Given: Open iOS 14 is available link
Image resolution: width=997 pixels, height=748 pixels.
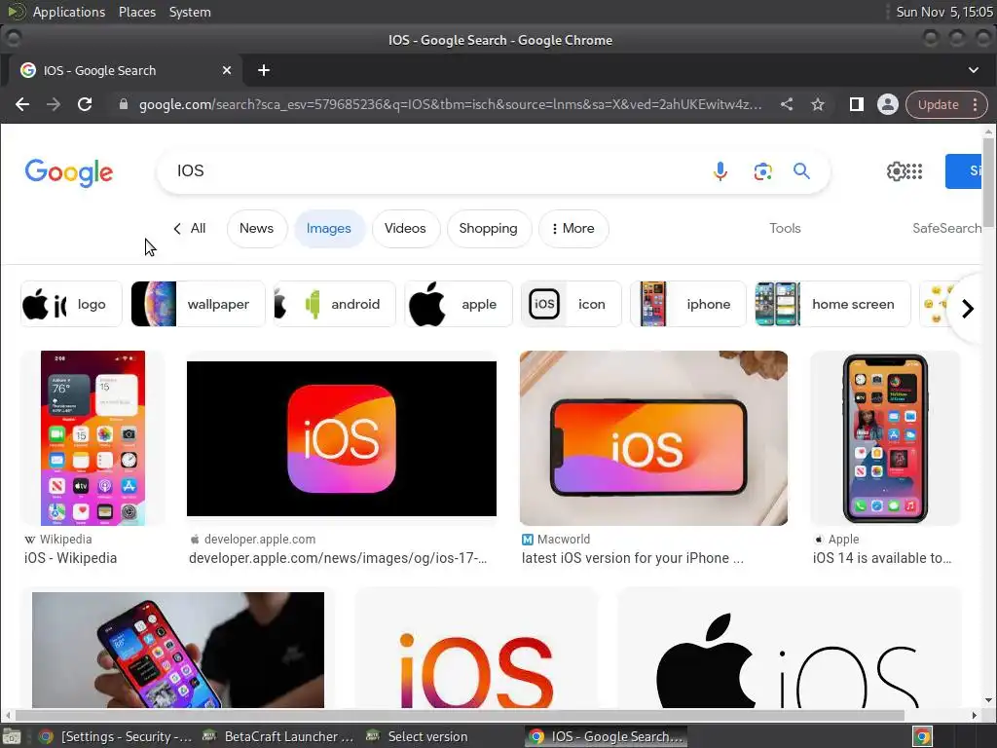Looking at the screenshot, I should [882, 558].
